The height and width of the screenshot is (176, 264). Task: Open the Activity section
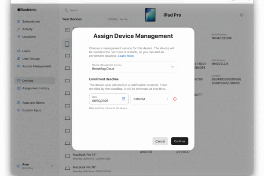(x=27, y=29)
